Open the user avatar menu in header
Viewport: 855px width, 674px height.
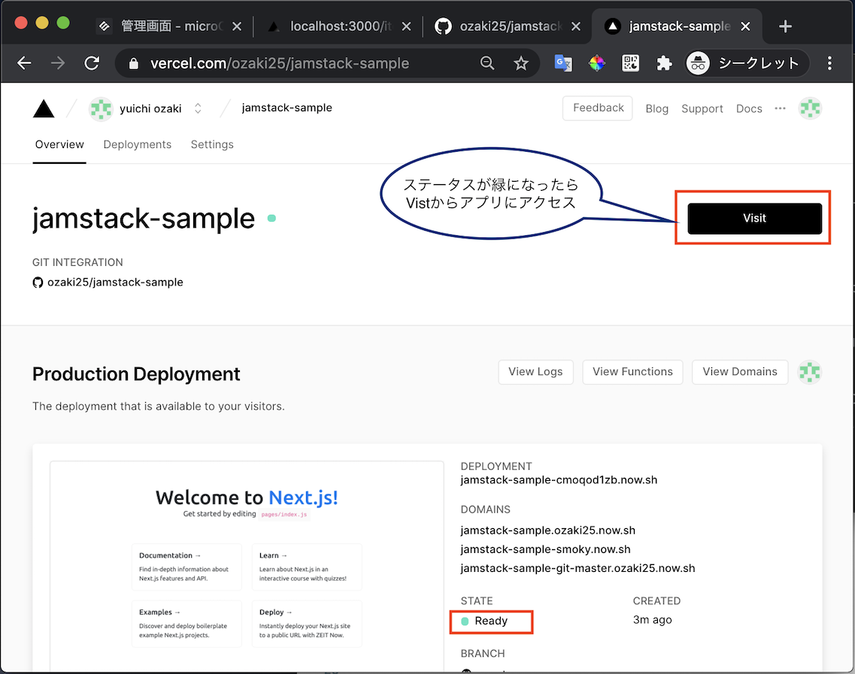(x=810, y=108)
